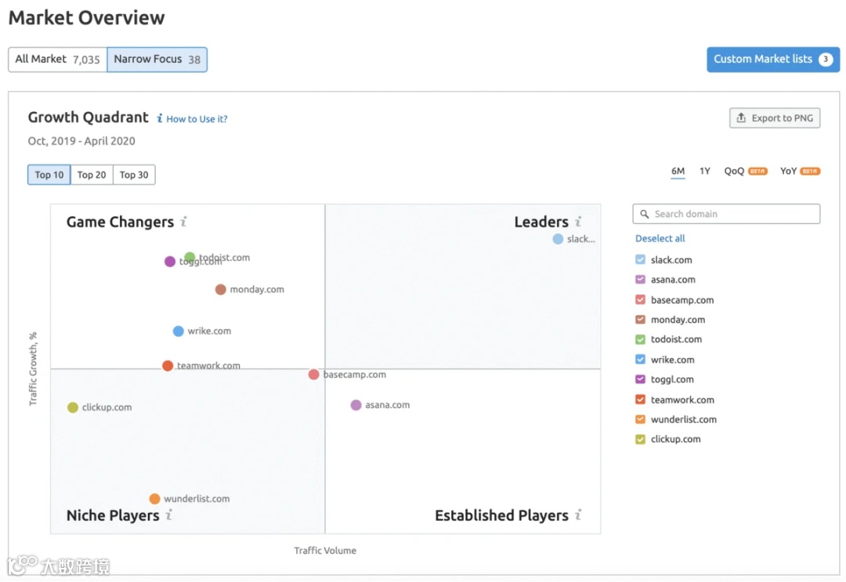Click Deselect all domains

pyautogui.click(x=660, y=238)
